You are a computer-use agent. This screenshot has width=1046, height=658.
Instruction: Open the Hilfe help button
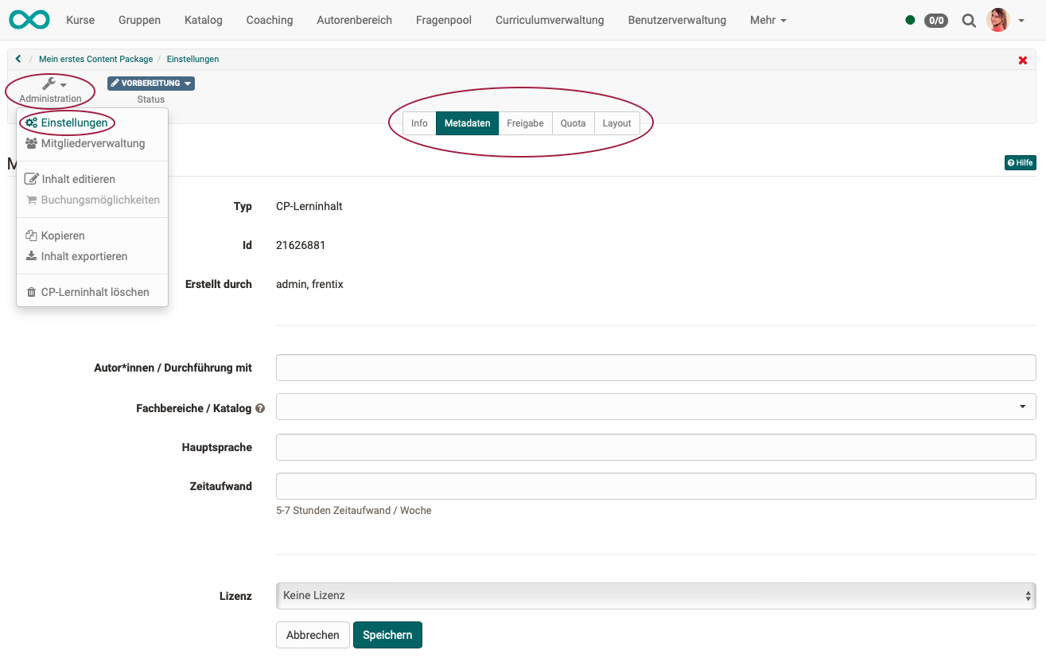[x=1020, y=162]
